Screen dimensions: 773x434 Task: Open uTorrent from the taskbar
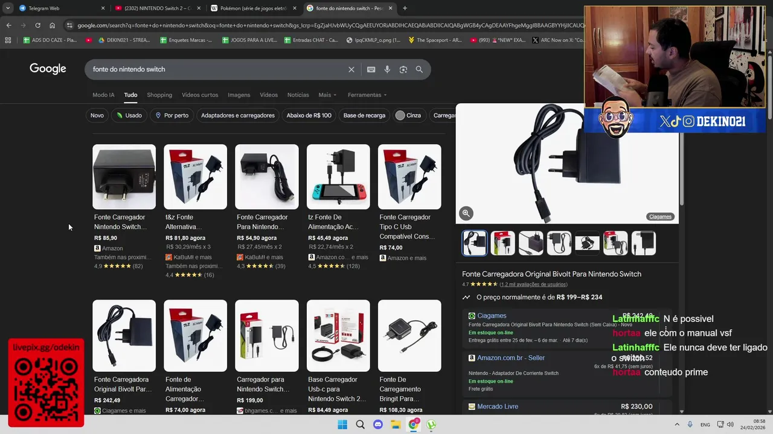coord(431,424)
